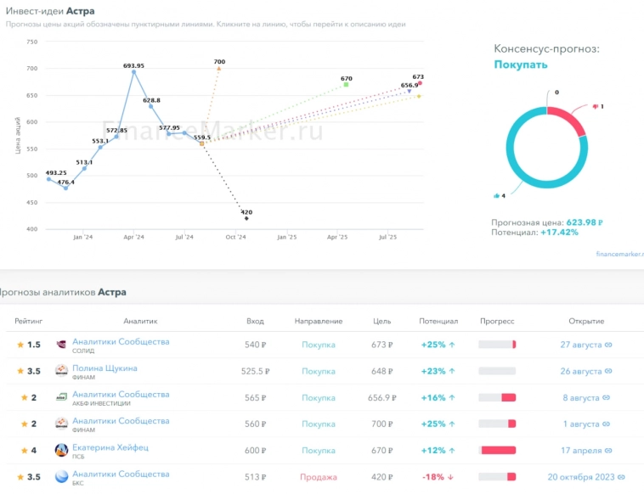
Task: Click the AKBF Investments logo icon
Action: (x=61, y=397)
